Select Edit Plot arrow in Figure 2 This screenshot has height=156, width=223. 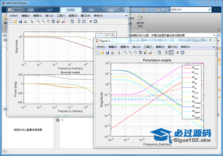click(119, 53)
